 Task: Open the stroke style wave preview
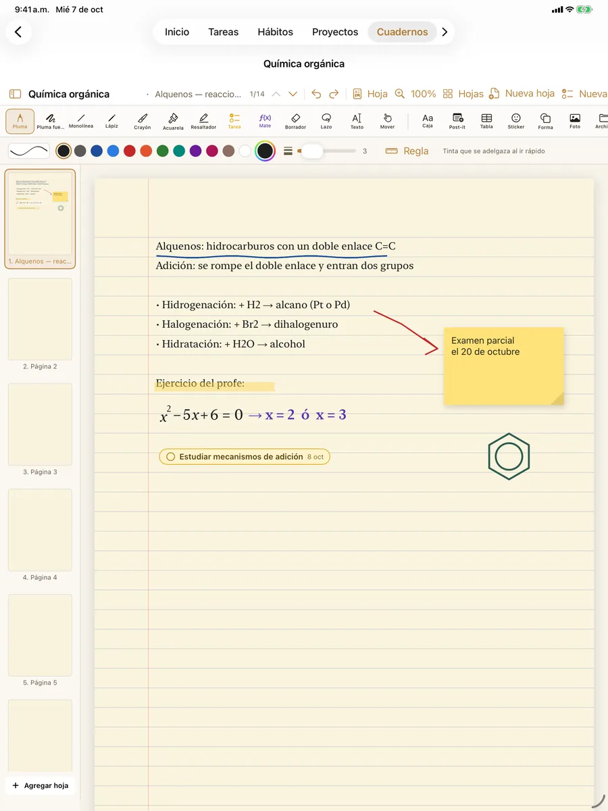29,151
